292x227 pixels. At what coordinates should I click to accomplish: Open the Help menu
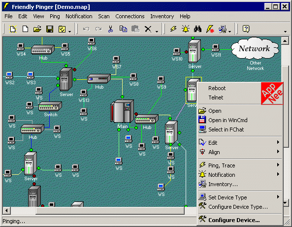tap(185, 16)
